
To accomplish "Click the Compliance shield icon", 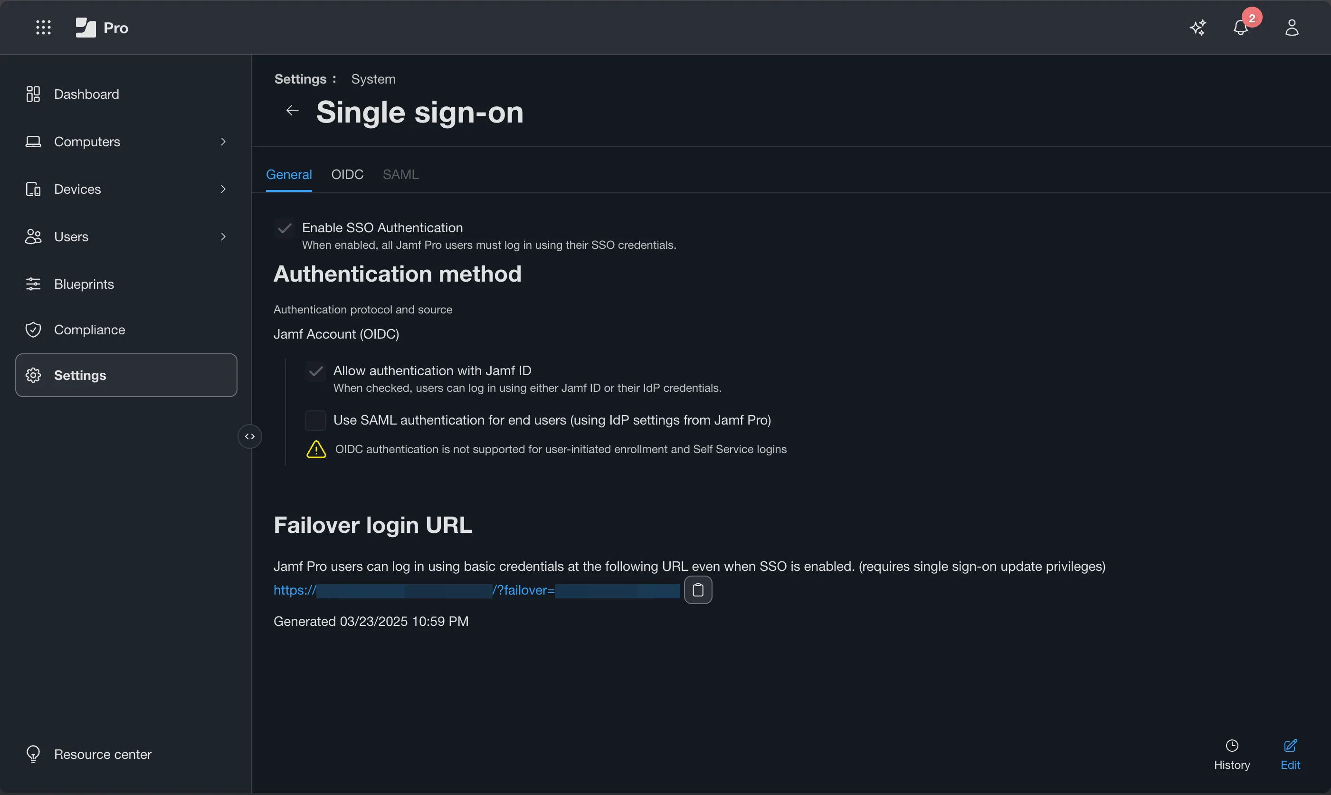I will [33, 330].
